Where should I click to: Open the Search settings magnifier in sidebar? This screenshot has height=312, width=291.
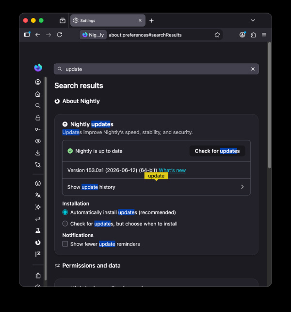point(38,105)
